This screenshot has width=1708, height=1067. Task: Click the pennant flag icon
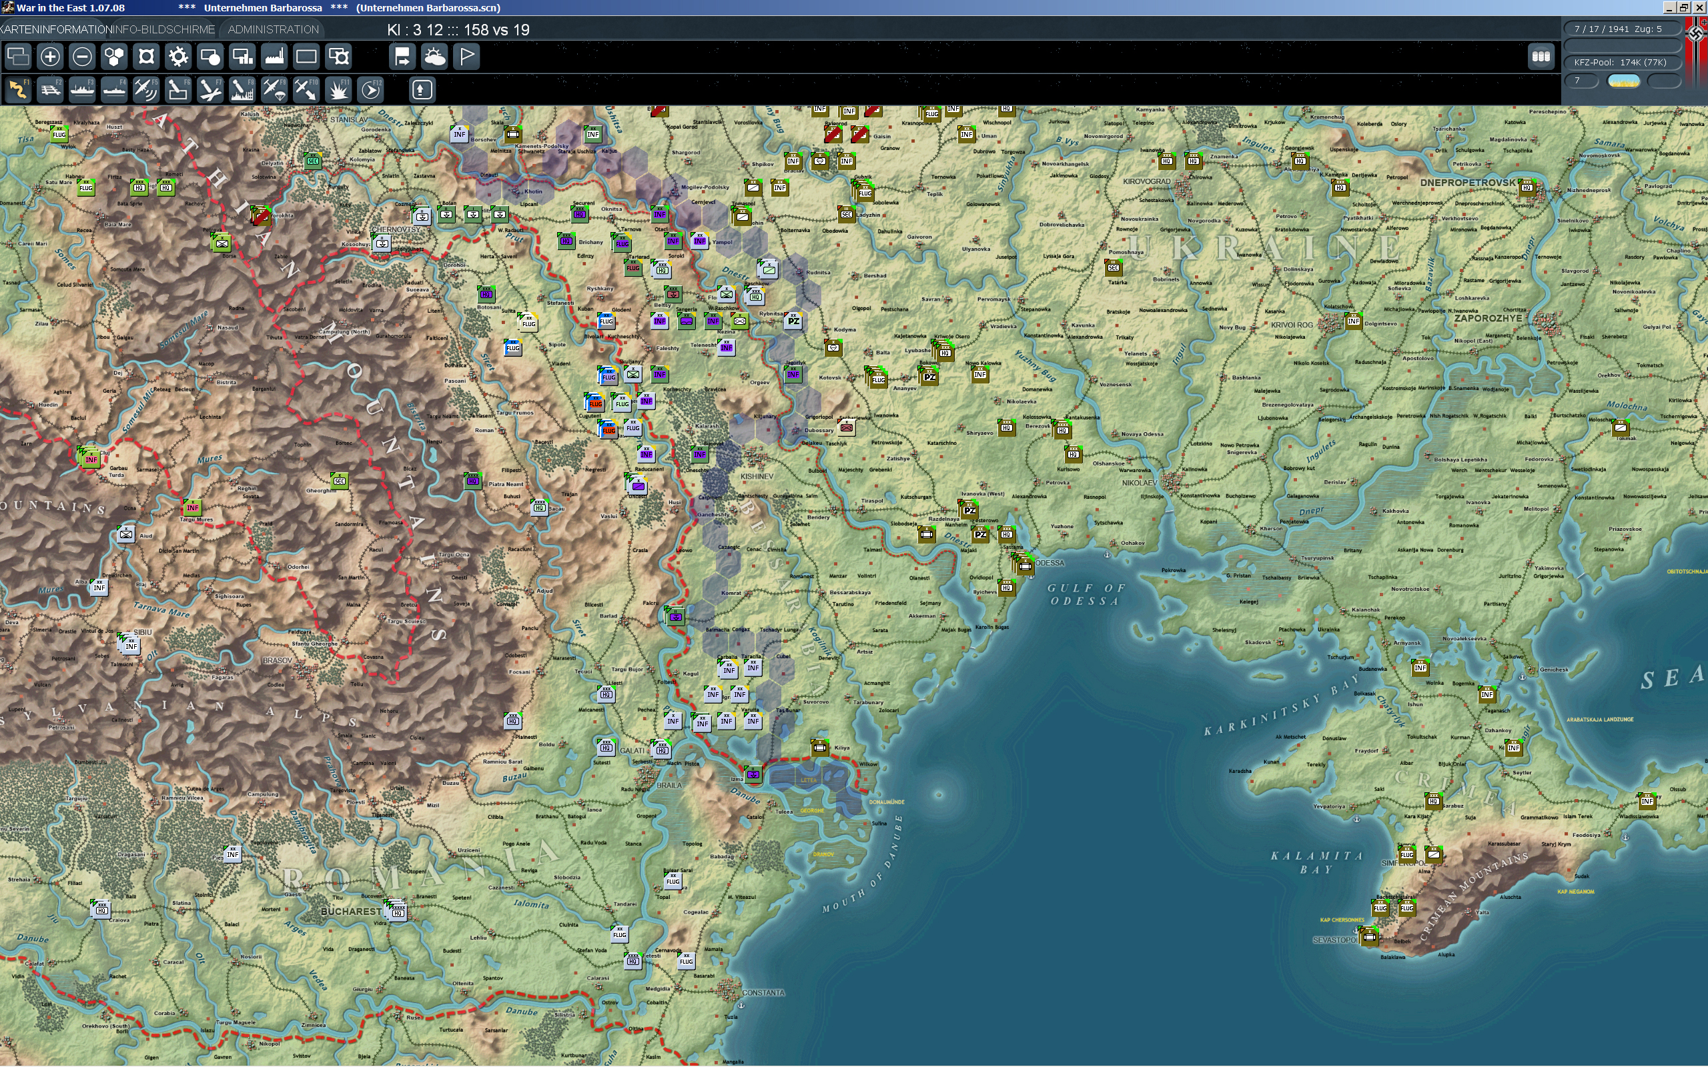point(466,57)
